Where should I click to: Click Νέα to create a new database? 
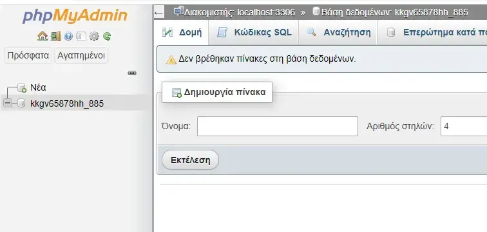38,87
